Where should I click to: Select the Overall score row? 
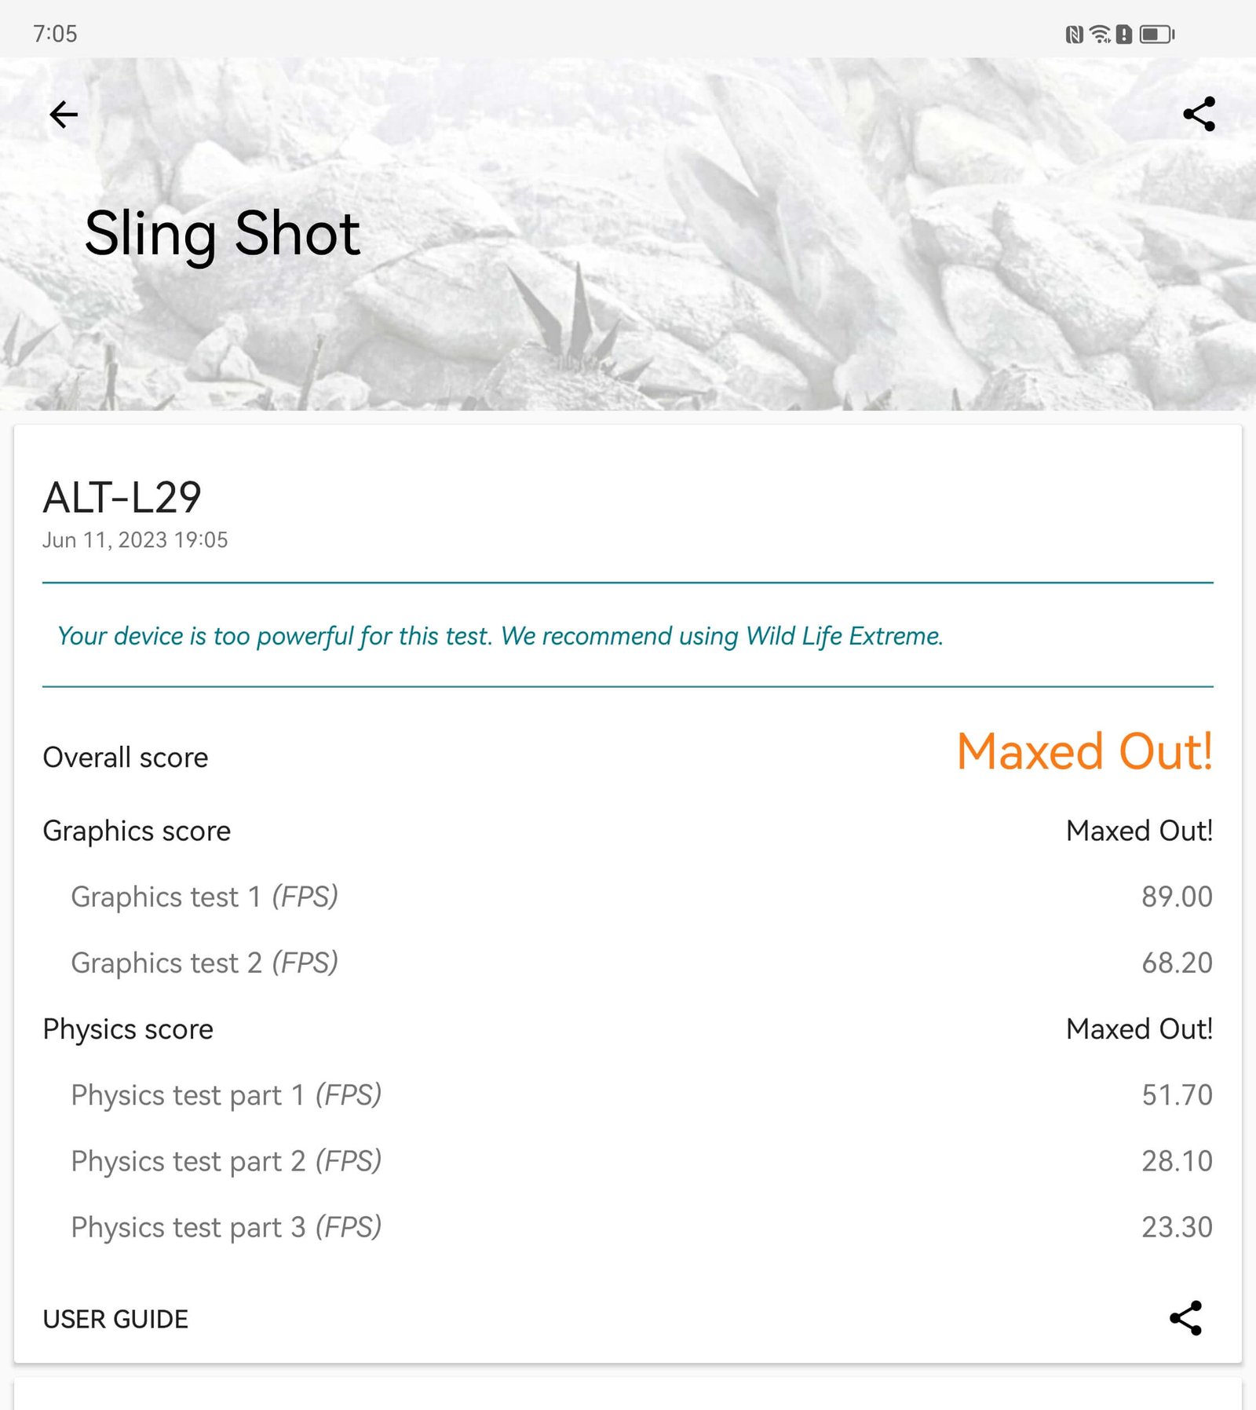coord(628,755)
